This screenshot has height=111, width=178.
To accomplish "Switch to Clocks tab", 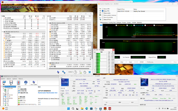I will click(129, 23).
